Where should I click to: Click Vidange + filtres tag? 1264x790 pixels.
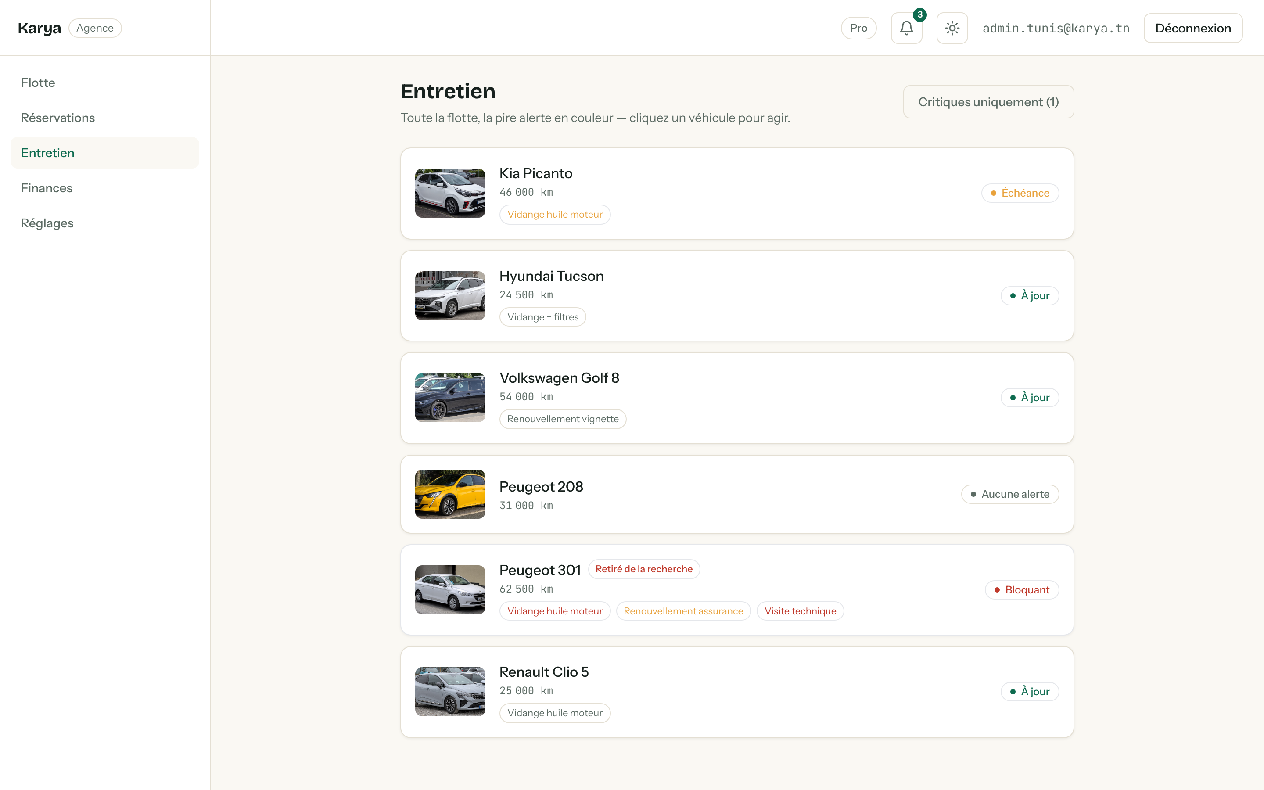[x=542, y=317]
